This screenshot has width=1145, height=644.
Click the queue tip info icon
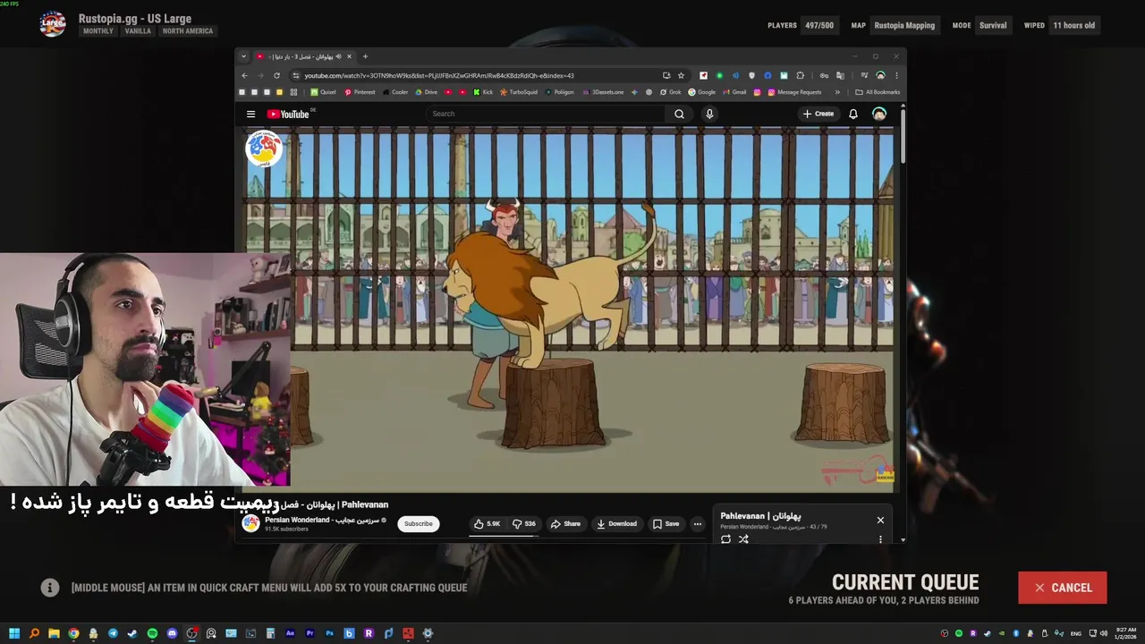click(50, 588)
